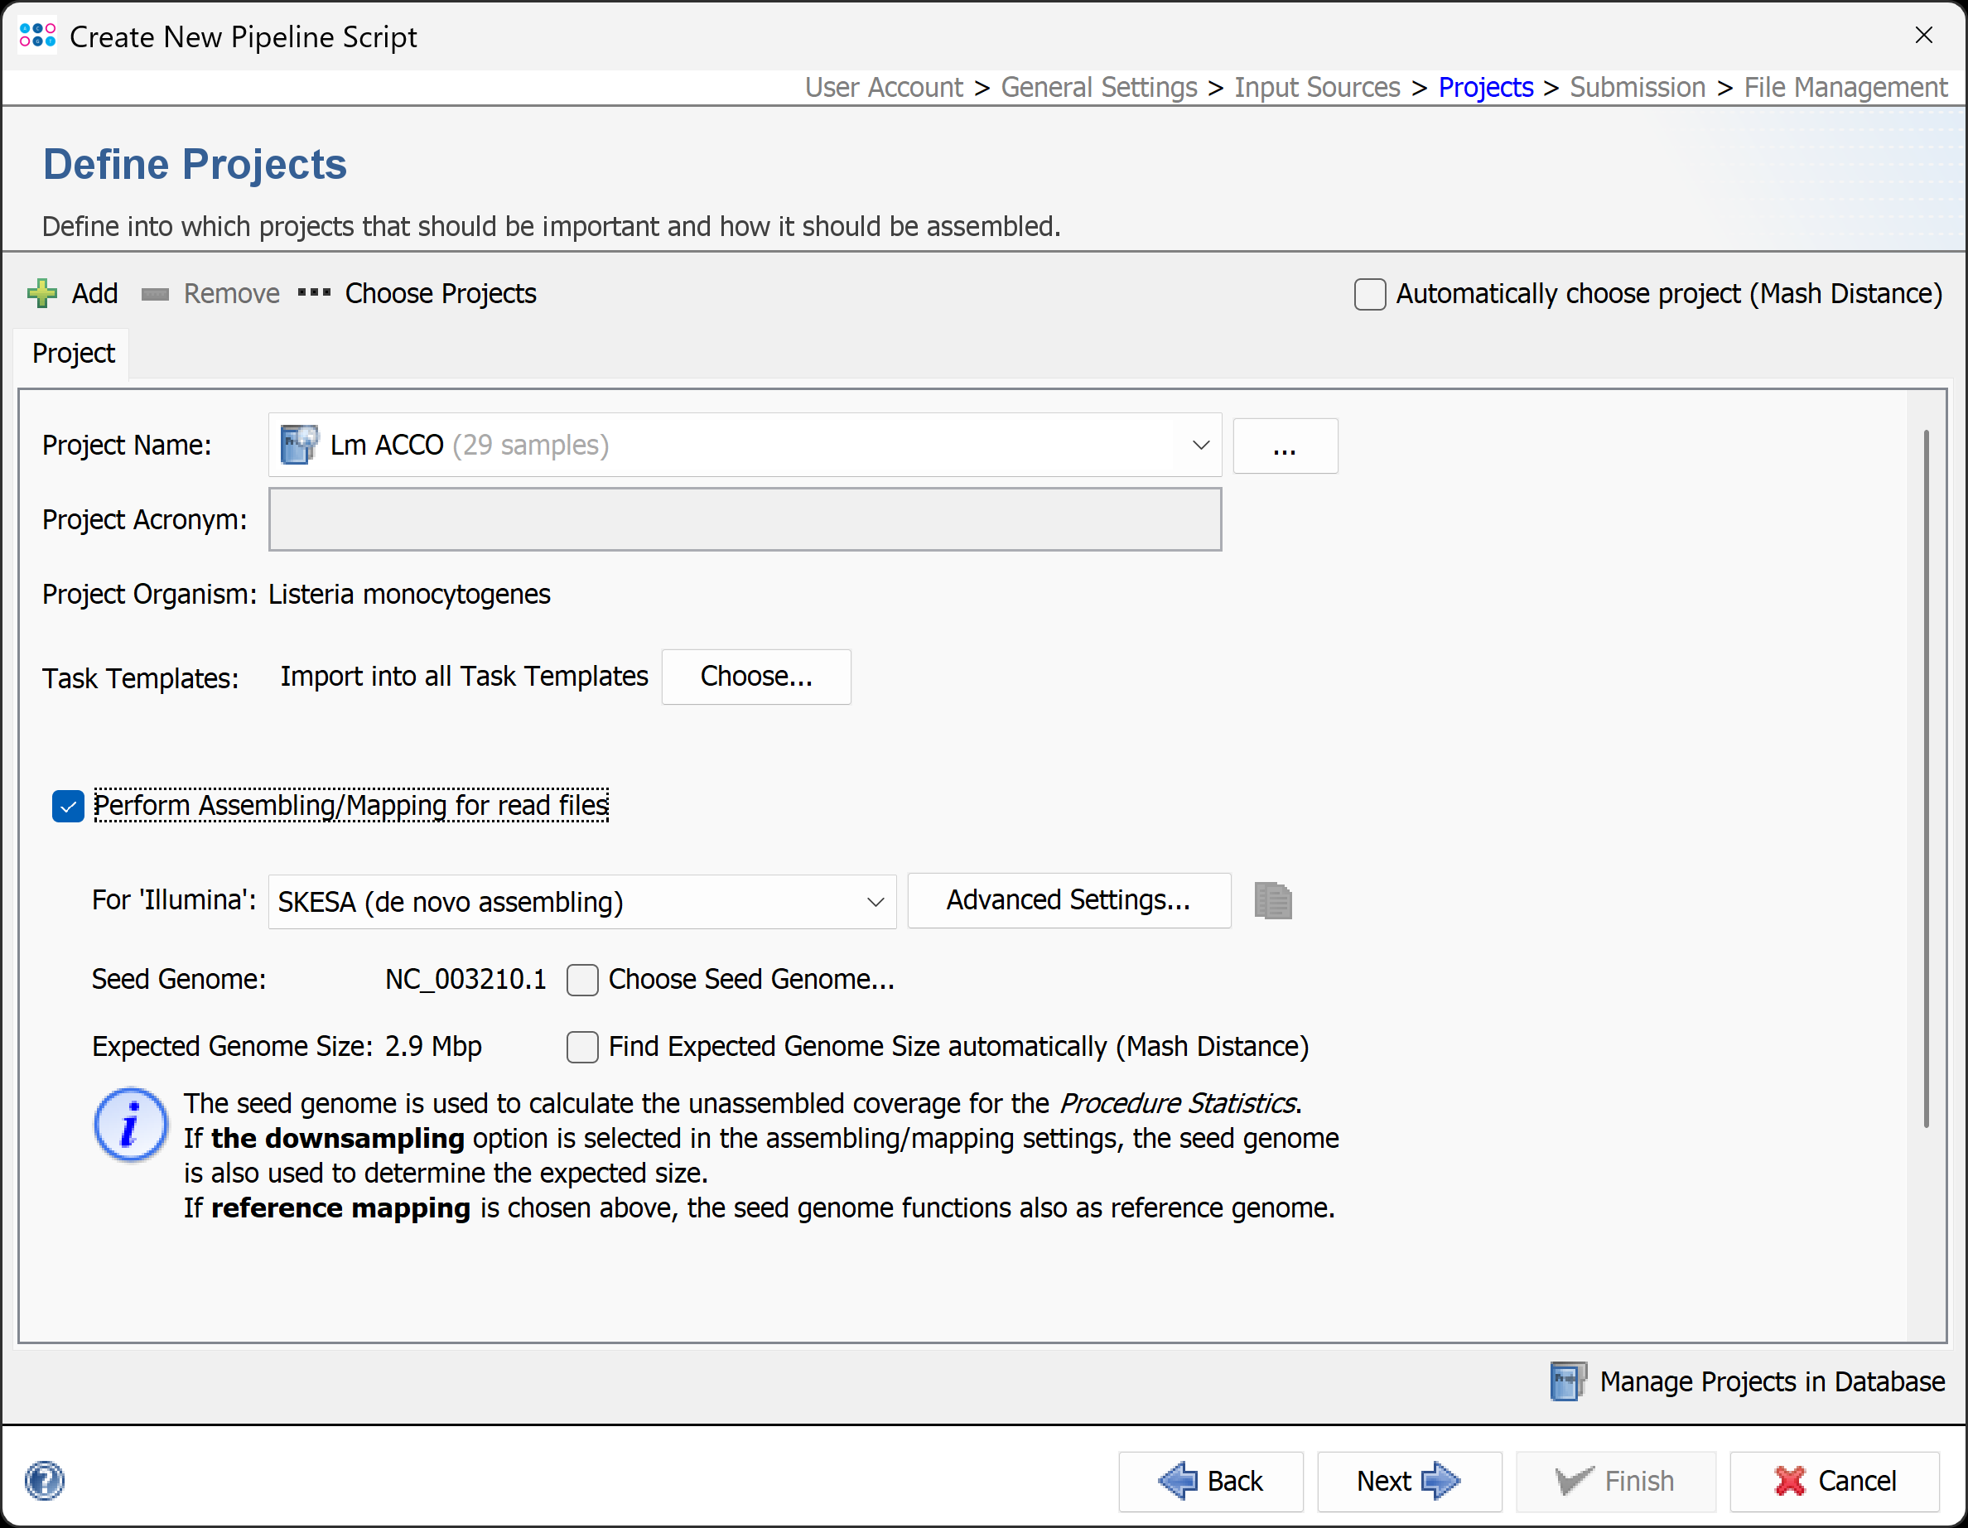Go to Input Sources breadcrumb step
1968x1528 pixels.
coord(1316,88)
